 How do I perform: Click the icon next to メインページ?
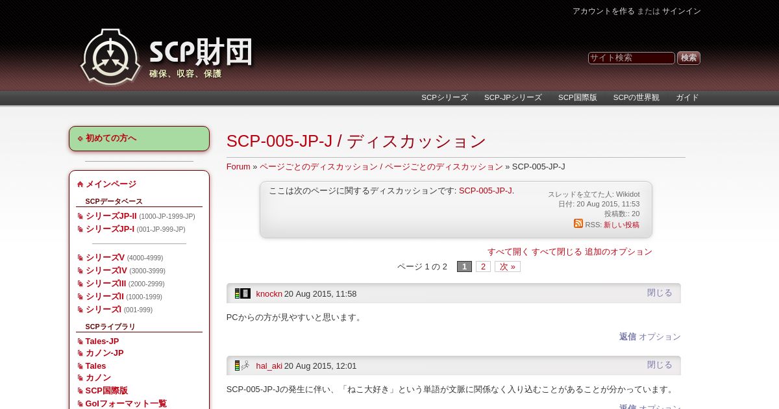[x=80, y=184]
